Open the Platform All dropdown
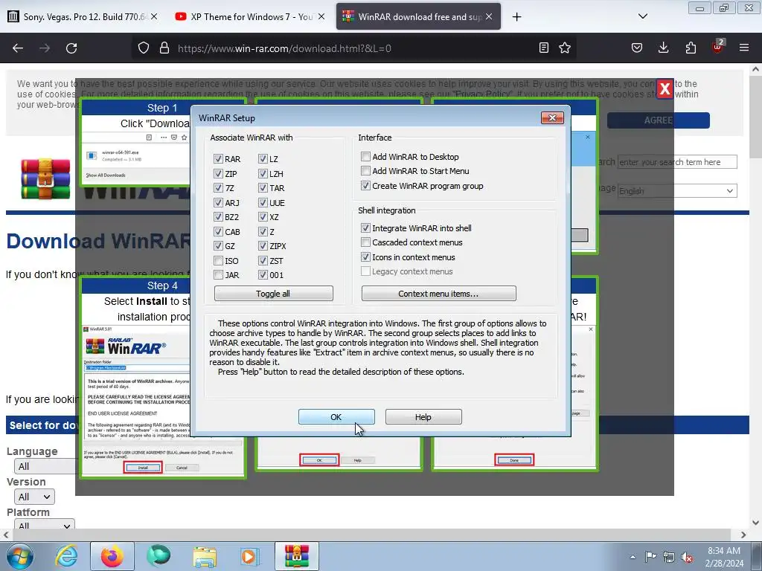 44,526
